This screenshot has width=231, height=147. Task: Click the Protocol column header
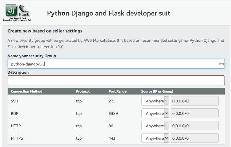[x=83, y=91]
